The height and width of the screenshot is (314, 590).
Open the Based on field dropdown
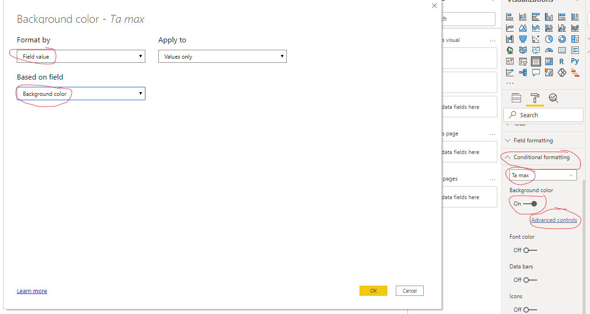[81, 94]
